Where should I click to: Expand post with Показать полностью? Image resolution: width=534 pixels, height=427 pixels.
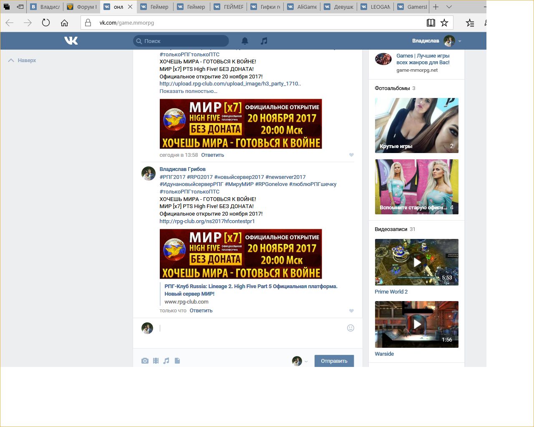(188, 91)
